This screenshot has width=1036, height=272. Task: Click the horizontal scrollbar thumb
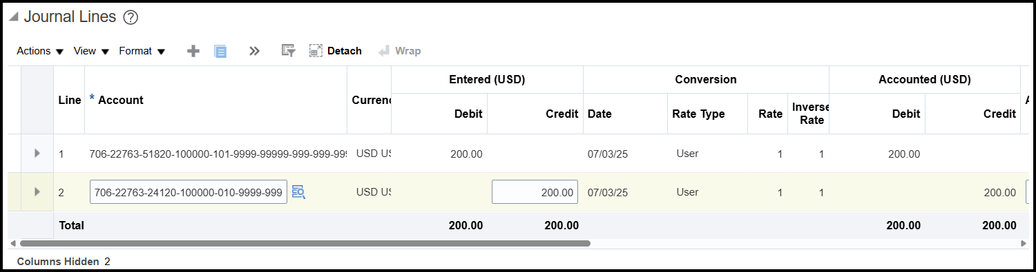point(305,243)
